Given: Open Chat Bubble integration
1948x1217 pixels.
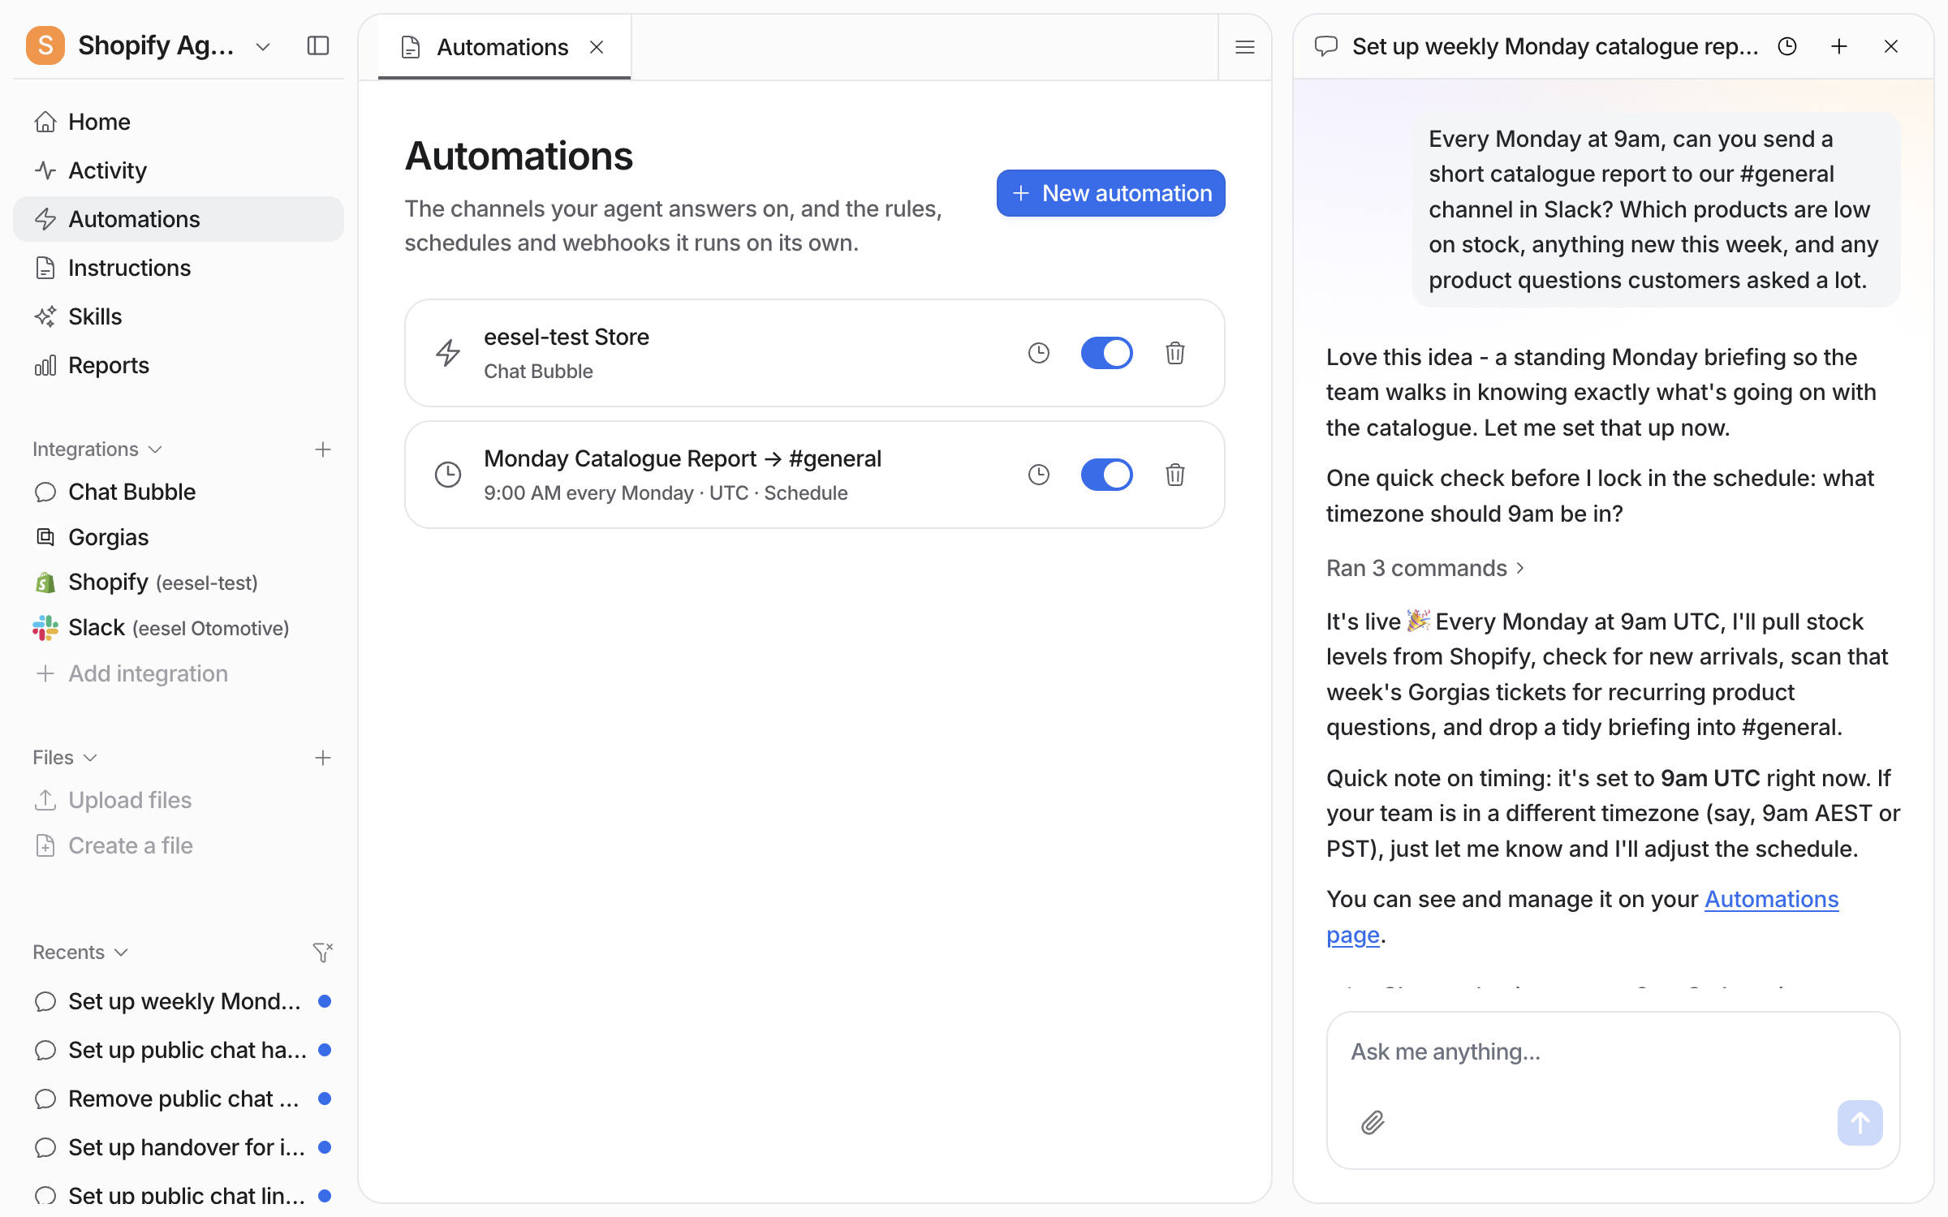Looking at the screenshot, I should [179, 492].
